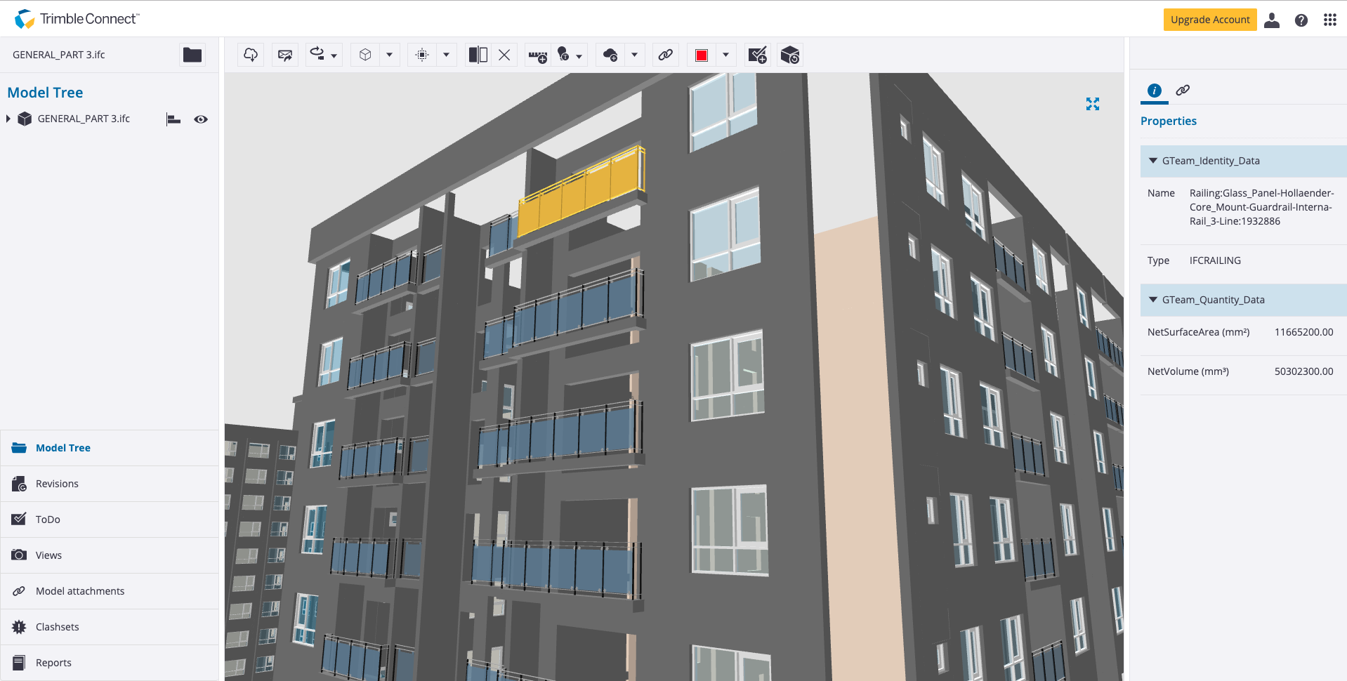Open the Revisions section from the left sidebar
1347x681 pixels.
[x=57, y=483]
